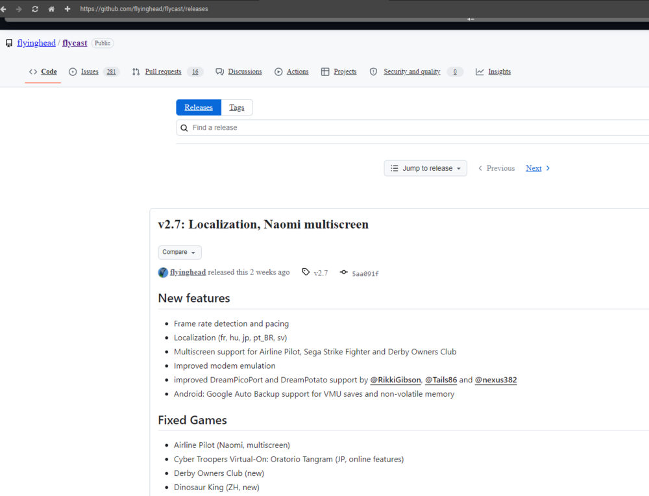Screen dimensions: 649x496
Task: Click the commit icon beside 5aa091f
Action: coord(343,272)
